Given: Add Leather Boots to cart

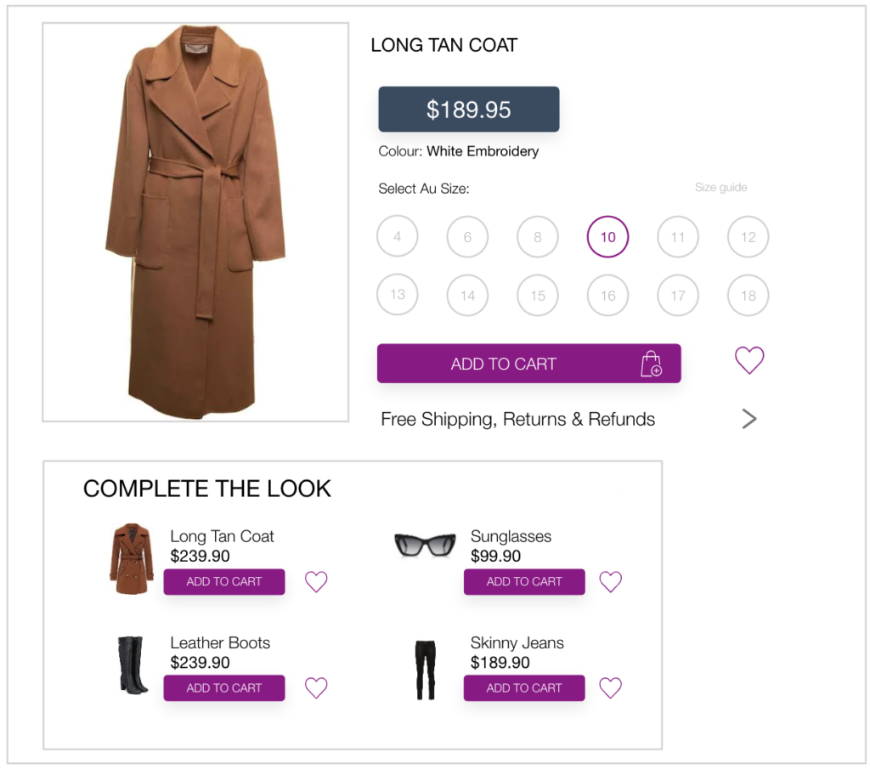Looking at the screenshot, I should pyautogui.click(x=224, y=687).
